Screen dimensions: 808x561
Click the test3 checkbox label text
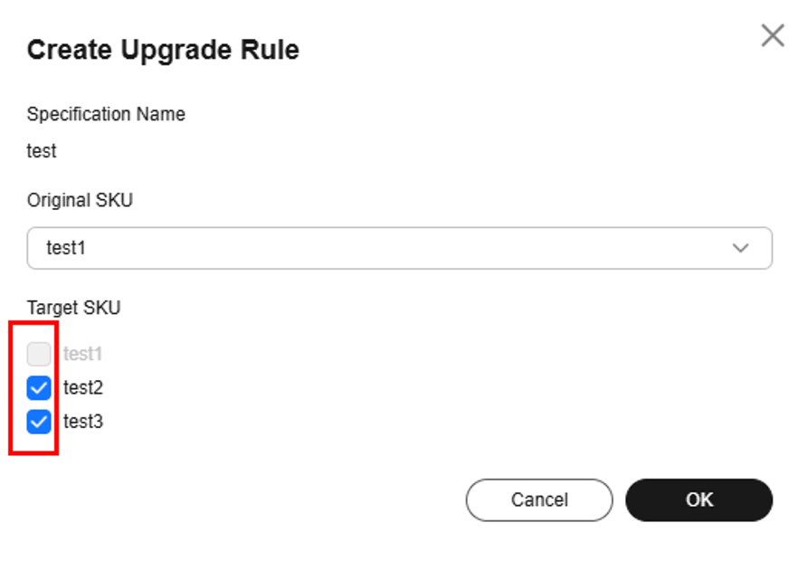click(x=83, y=422)
